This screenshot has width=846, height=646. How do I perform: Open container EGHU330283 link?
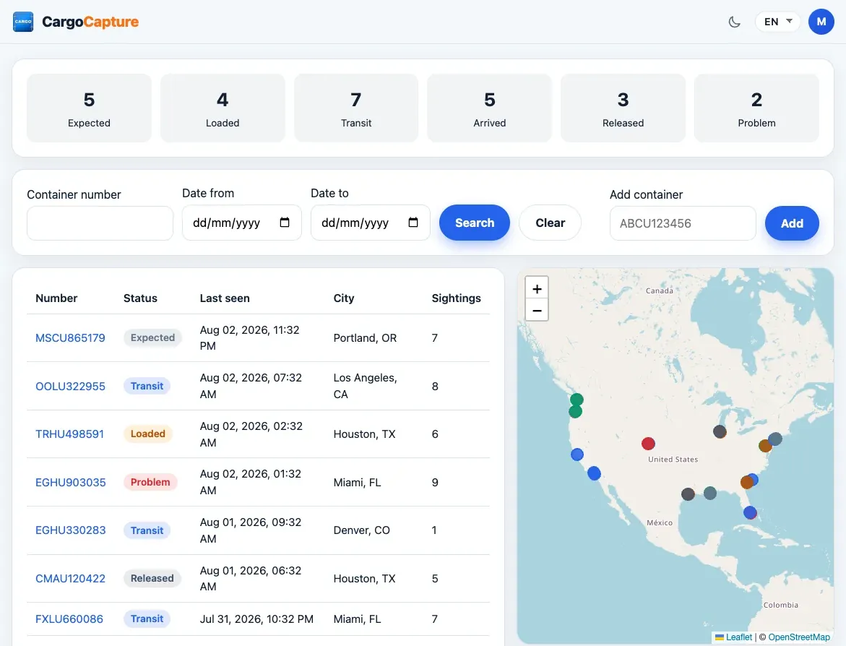[x=71, y=530]
